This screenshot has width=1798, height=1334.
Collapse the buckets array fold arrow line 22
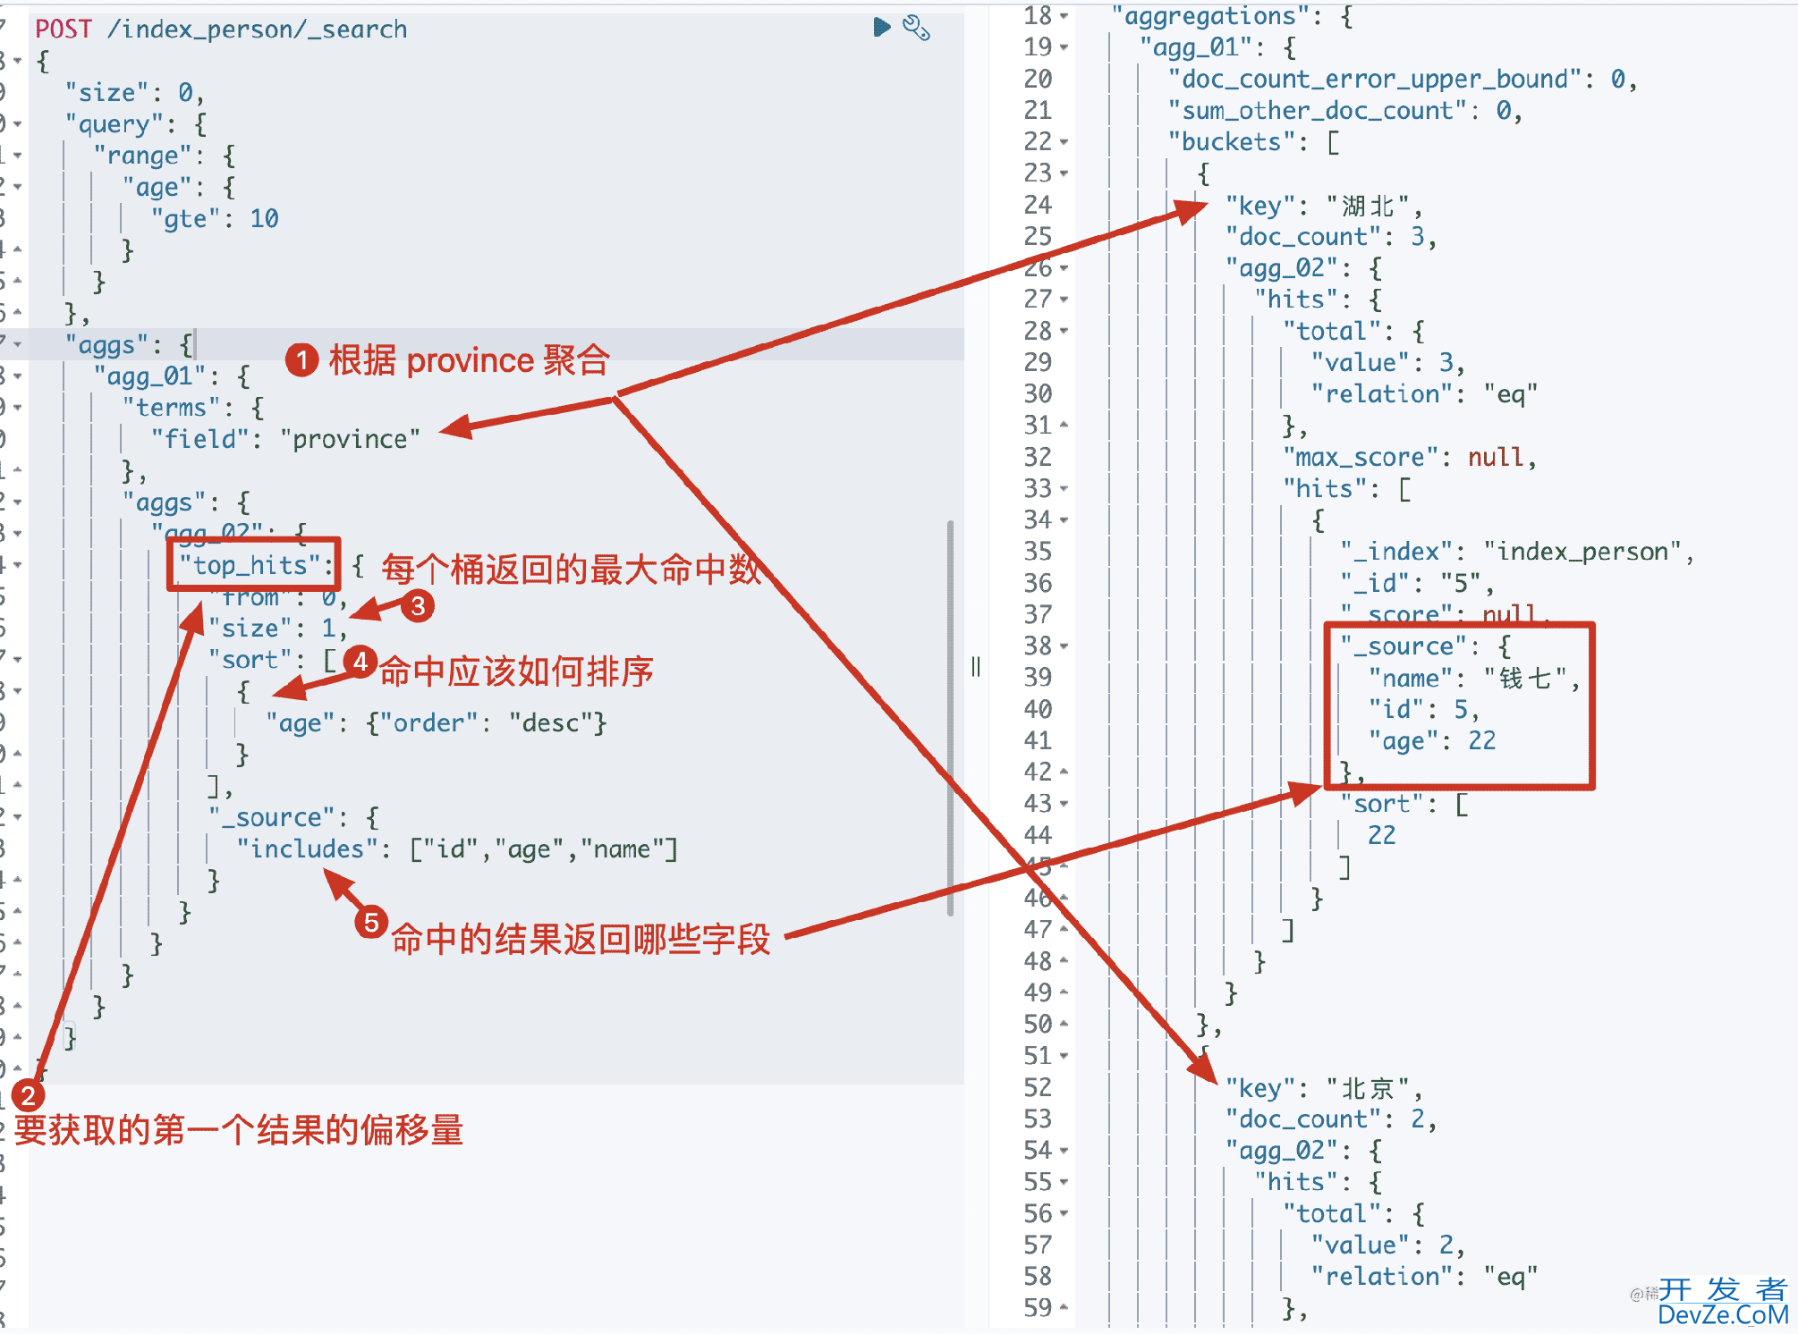1064,142
